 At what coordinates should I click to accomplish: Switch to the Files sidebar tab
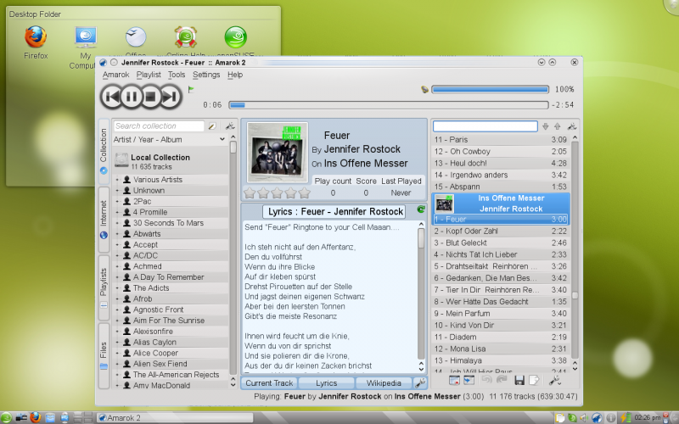pyautogui.click(x=104, y=355)
